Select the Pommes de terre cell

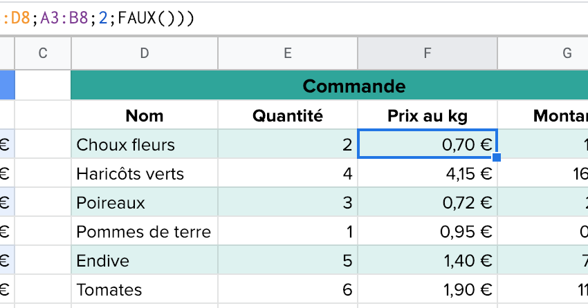(144, 232)
